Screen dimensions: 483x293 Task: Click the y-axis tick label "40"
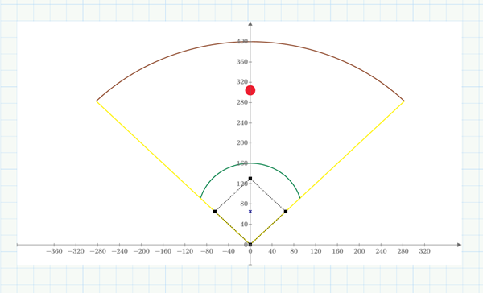[x=244, y=224]
